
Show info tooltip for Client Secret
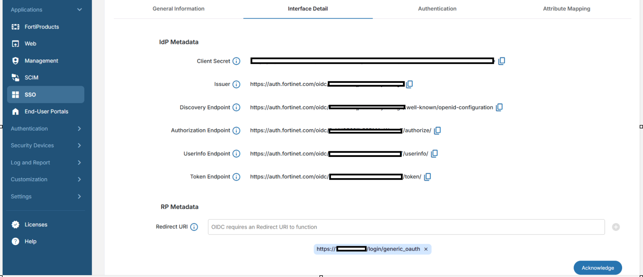[236, 61]
